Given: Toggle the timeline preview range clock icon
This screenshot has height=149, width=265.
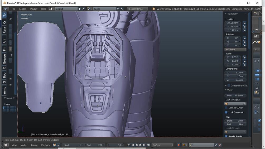Looking at the screenshot, I should 54,145.
